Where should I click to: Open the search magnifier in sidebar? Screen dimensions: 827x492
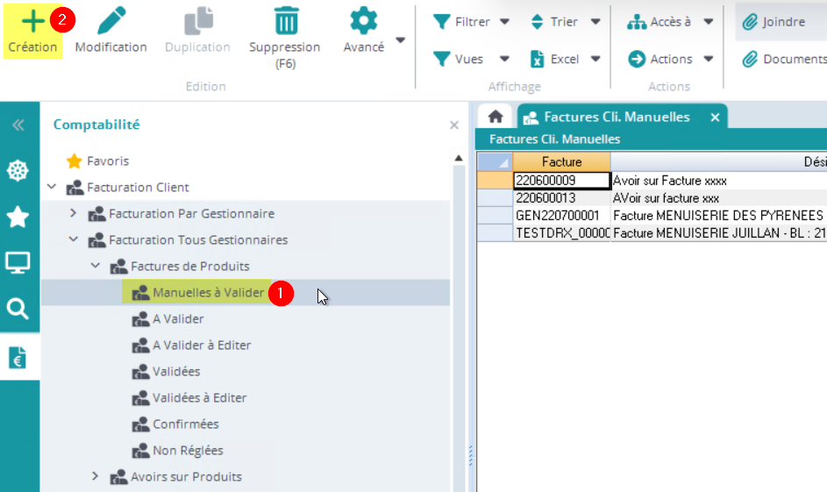(18, 309)
